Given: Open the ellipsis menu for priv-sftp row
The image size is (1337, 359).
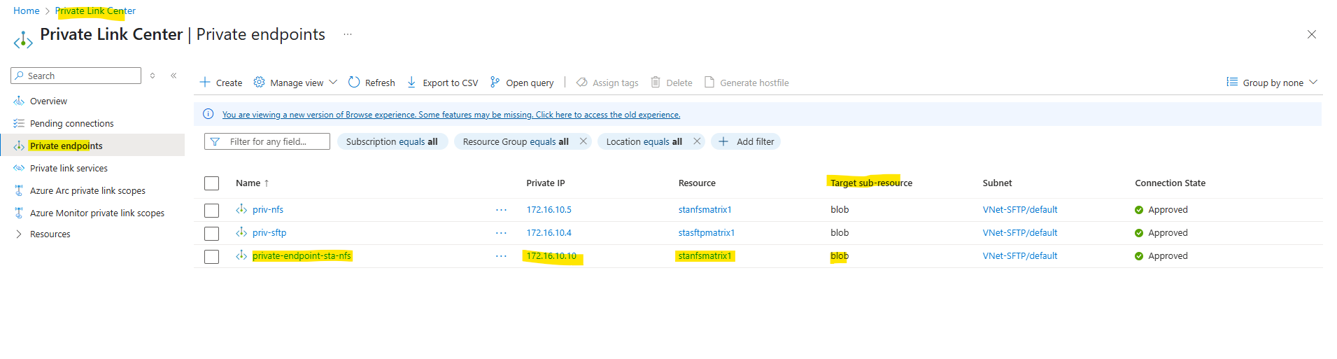Looking at the screenshot, I should 501,233.
